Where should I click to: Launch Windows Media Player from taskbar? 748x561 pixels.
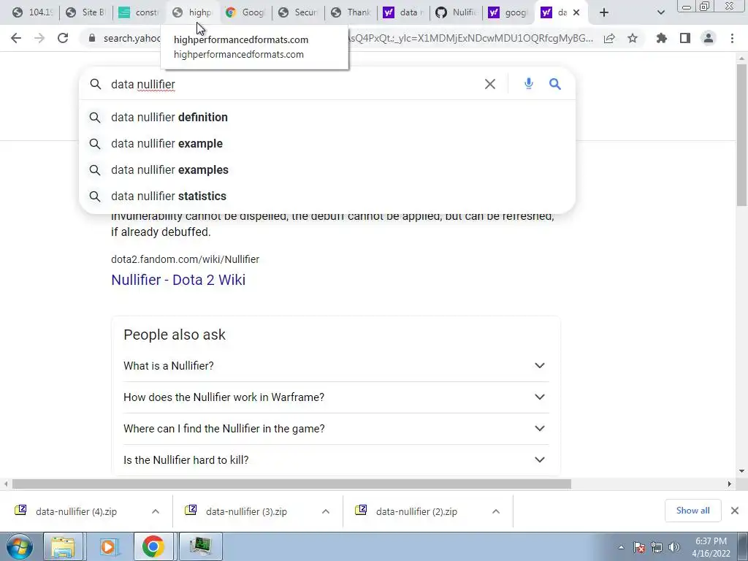(x=108, y=546)
